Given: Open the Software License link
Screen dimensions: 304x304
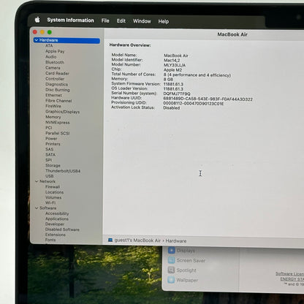Looking at the screenshot, I should (x=289, y=274).
